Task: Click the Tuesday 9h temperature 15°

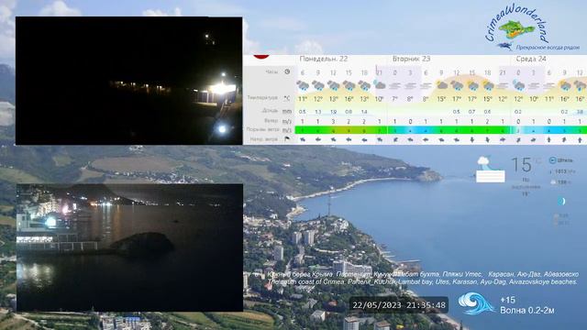Action: coord(441,99)
